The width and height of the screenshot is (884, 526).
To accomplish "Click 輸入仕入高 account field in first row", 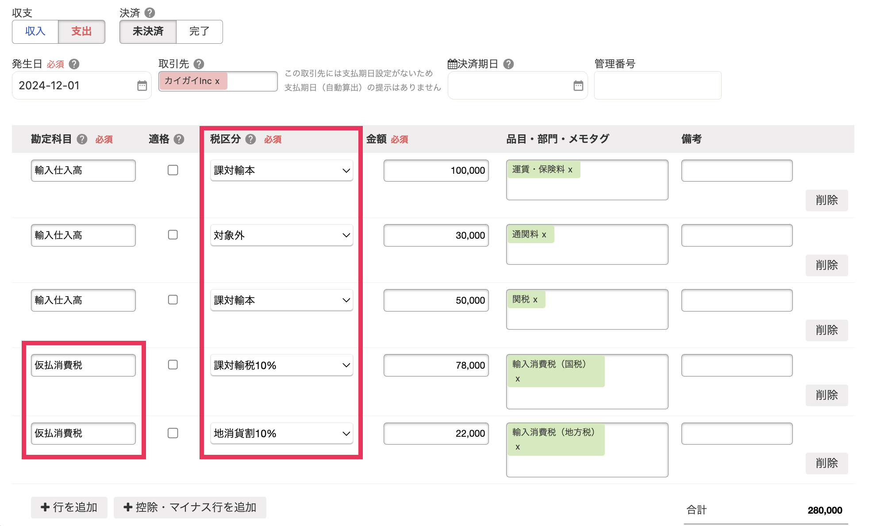I will 83,171.
